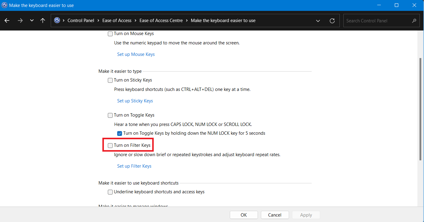Image resolution: width=424 pixels, height=222 pixels.
Task: Click the vertical scrollbar thumb
Action: coord(420,106)
